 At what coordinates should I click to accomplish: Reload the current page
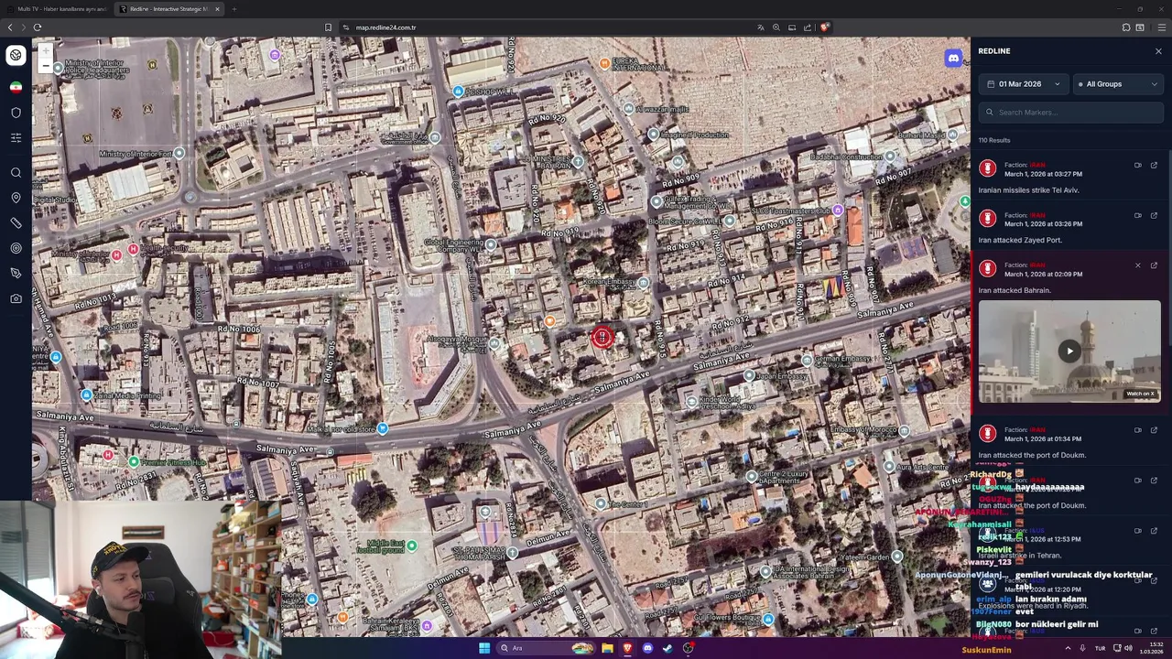tap(38, 27)
